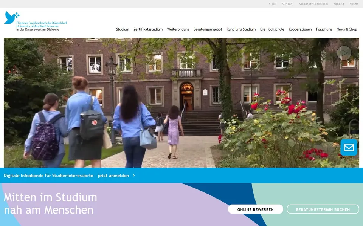Go to News & Shop
The width and height of the screenshot is (363, 226).
point(347,29)
